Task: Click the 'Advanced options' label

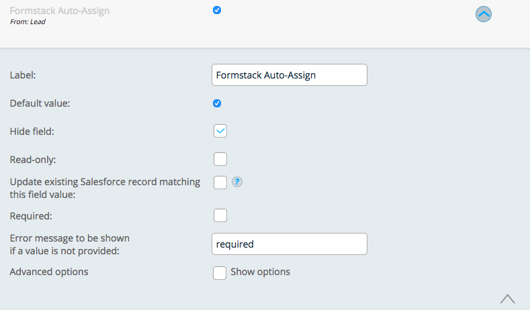Action: [49, 272]
